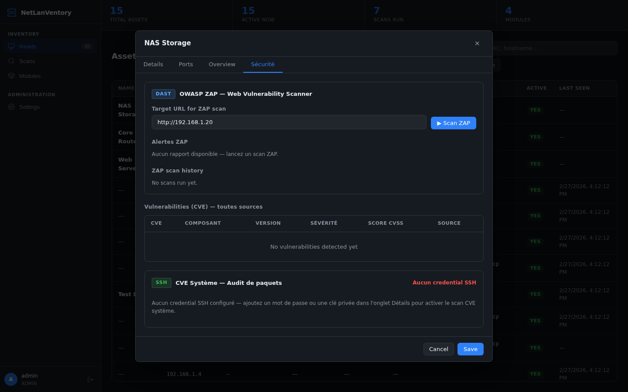Screen dimensions: 628x392
Task: Click the Assets count badge showing 15
Action: pyautogui.click(x=87, y=46)
